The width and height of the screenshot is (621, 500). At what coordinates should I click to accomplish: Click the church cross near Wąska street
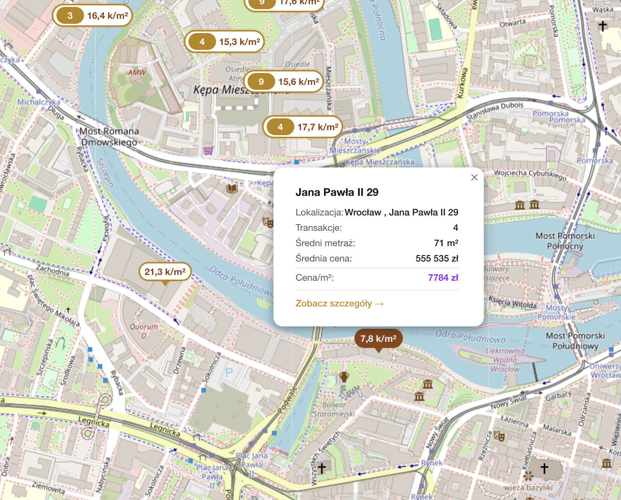click(603, 26)
